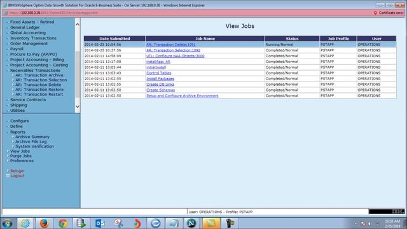The image size is (407, 229).
Task: Expand Project Accounting - Billing
Action: [37, 60]
